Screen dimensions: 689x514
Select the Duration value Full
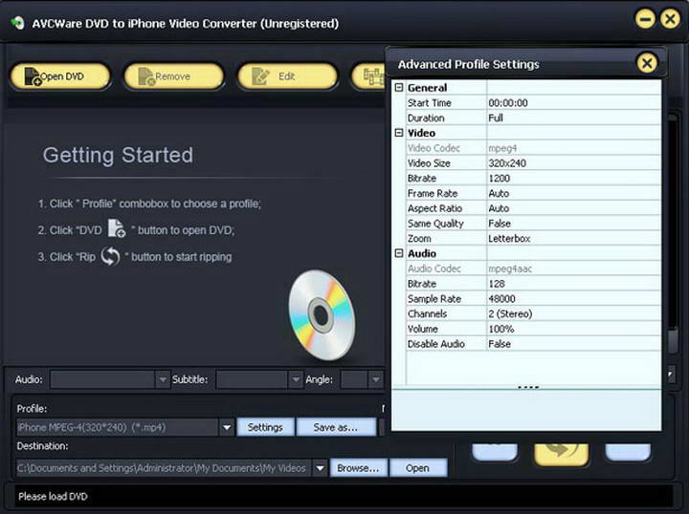point(573,118)
